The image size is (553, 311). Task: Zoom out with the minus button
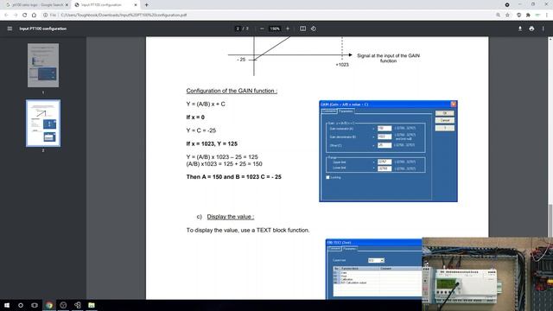(262, 29)
